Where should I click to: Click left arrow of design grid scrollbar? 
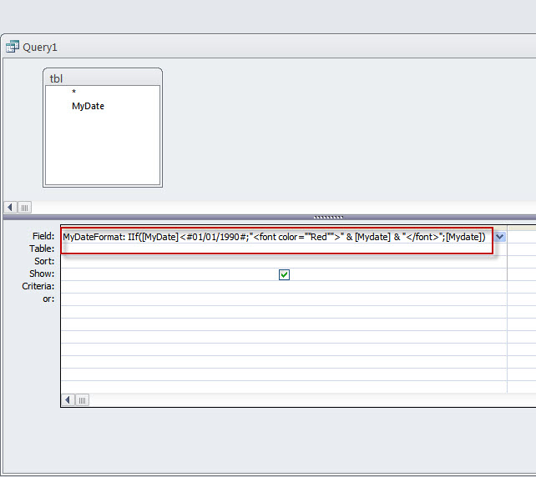[x=68, y=399]
